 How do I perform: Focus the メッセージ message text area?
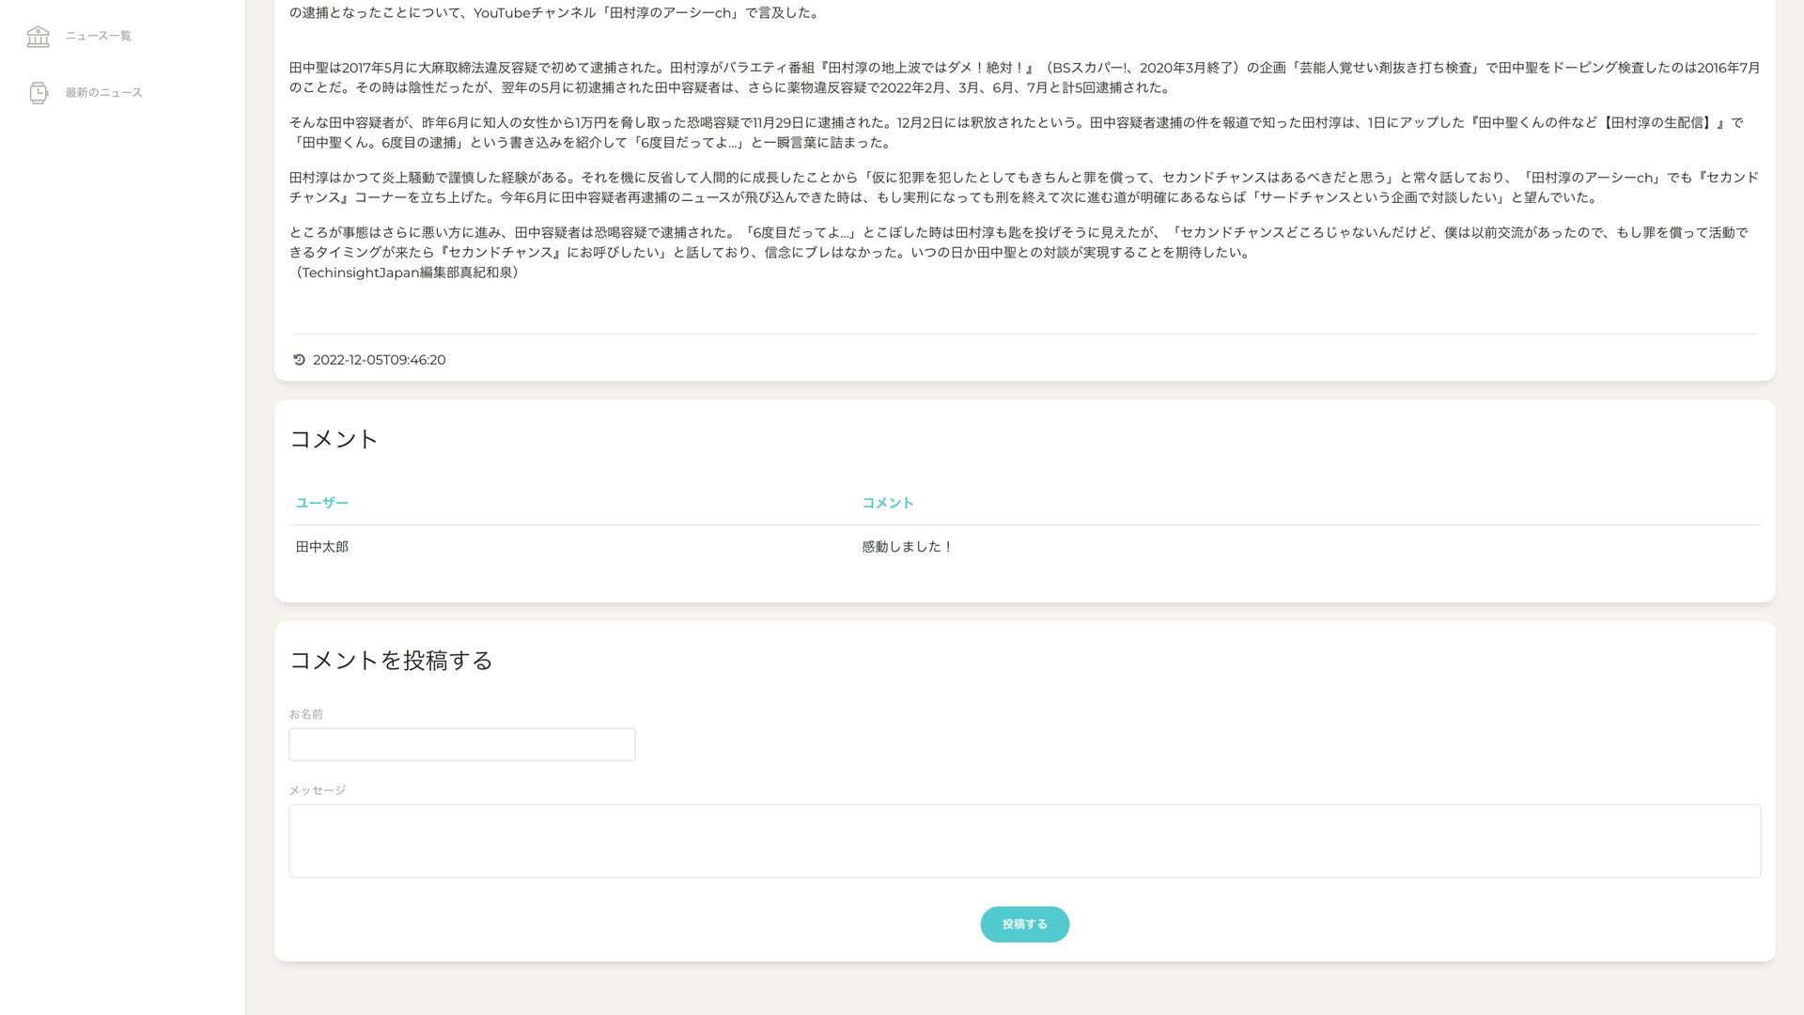(1024, 841)
